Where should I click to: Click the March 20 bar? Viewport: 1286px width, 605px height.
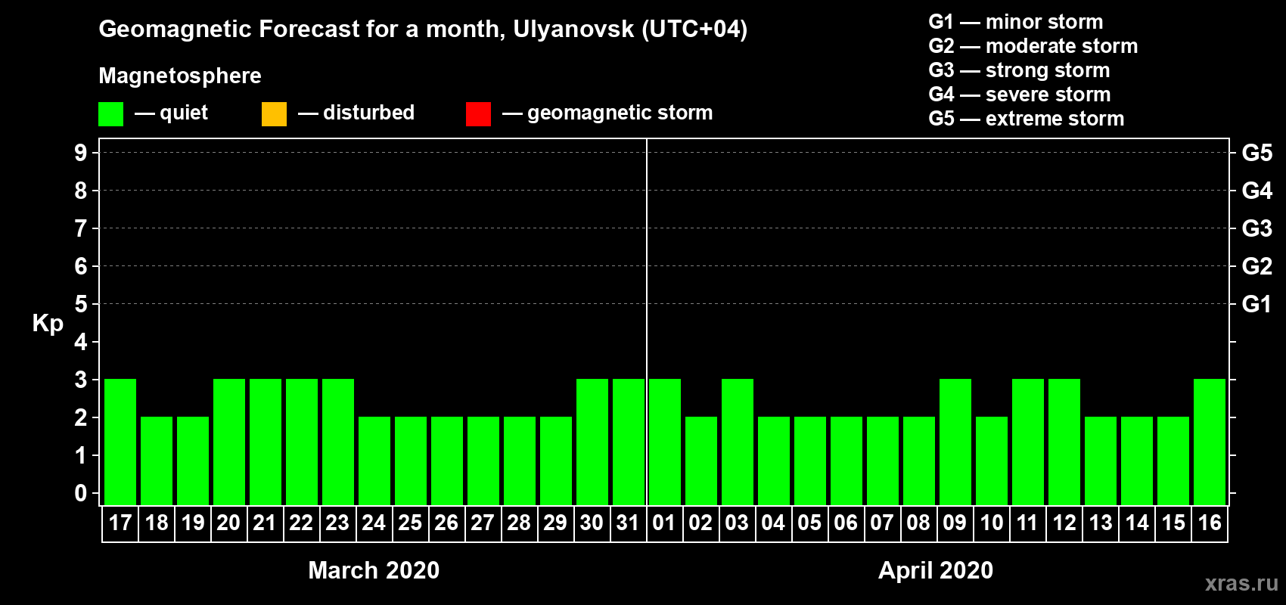[x=229, y=442]
